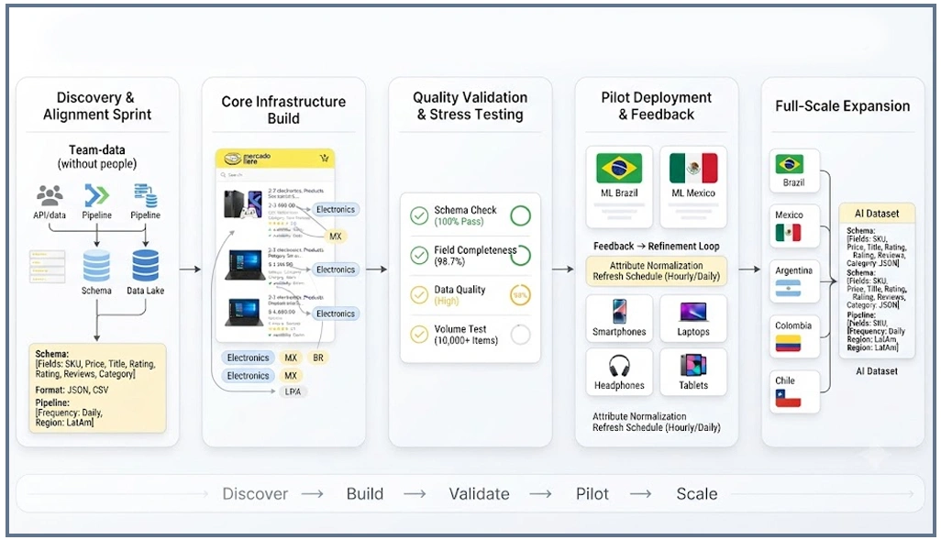
Task: Toggle the Schema Check green checkmark
Action: (419, 215)
